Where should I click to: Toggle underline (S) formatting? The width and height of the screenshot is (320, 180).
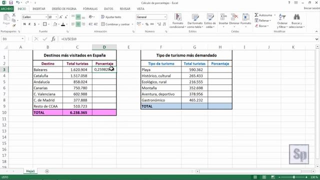pos(34,24)
